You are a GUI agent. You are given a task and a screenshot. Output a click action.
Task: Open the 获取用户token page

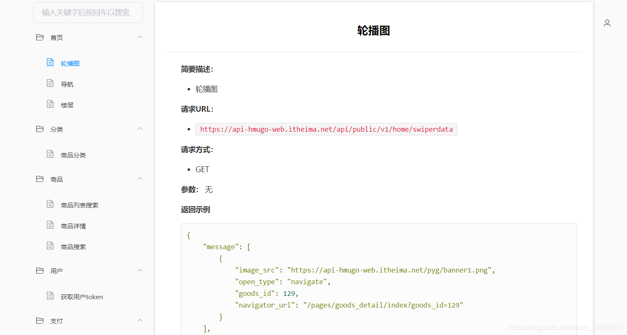82,297
